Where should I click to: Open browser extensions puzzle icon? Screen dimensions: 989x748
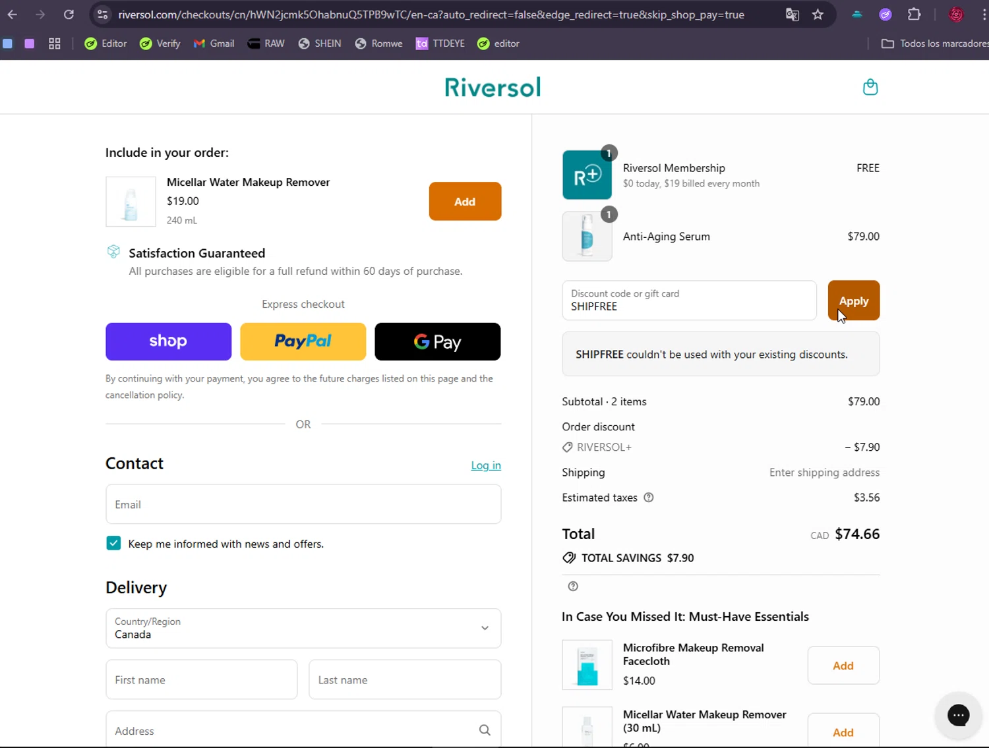(914, 14)
